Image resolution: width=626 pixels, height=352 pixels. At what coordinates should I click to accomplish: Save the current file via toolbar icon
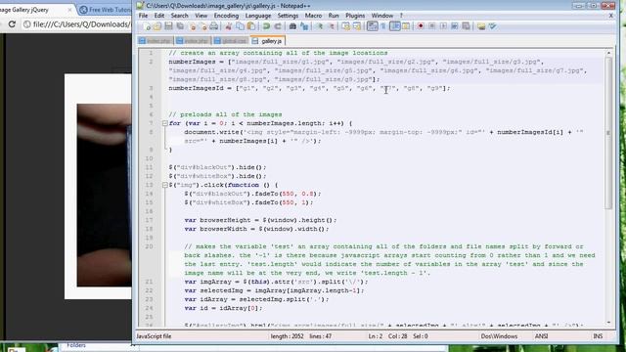[x=168, y=26]
